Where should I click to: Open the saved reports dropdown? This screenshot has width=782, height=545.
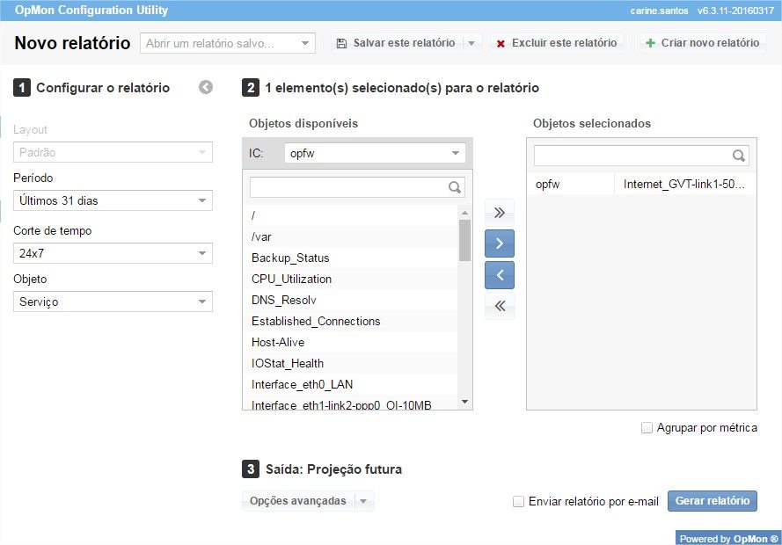tap(227, 43)
